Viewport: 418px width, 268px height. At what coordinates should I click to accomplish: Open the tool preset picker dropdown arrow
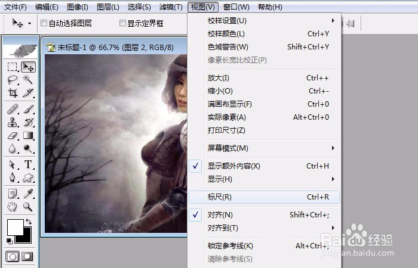[30, 23]
